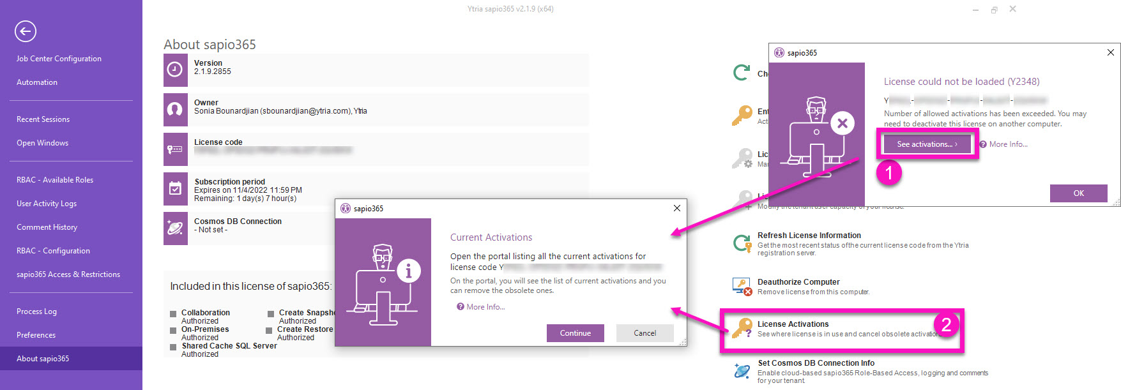Click the See activations button

click(x=927, y=144)
